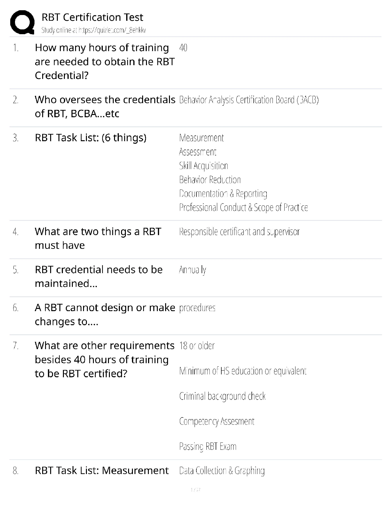The image size is (391, 506).
Task: Click "Data Collection & Graphing" answer
Action: (222, 471)
